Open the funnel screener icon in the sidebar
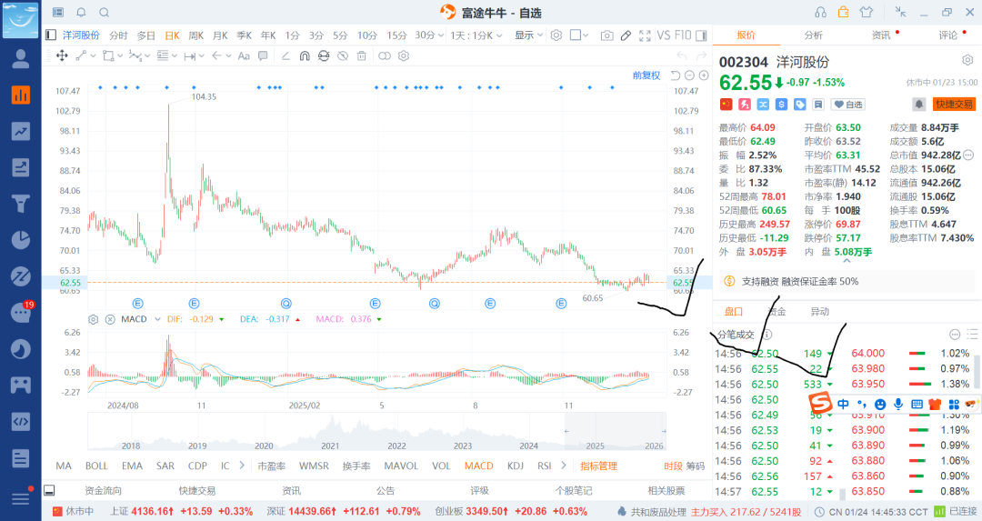Screen dimensions: 982x521 point(21,204)
